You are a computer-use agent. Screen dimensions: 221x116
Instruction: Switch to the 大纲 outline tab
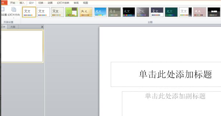coord(13,27)
